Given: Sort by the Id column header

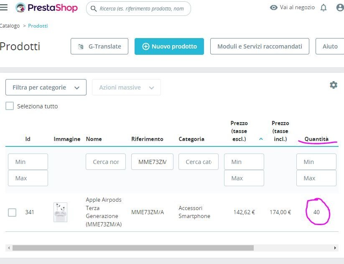Looking at the screenshot, I should [x=28, y=139].
